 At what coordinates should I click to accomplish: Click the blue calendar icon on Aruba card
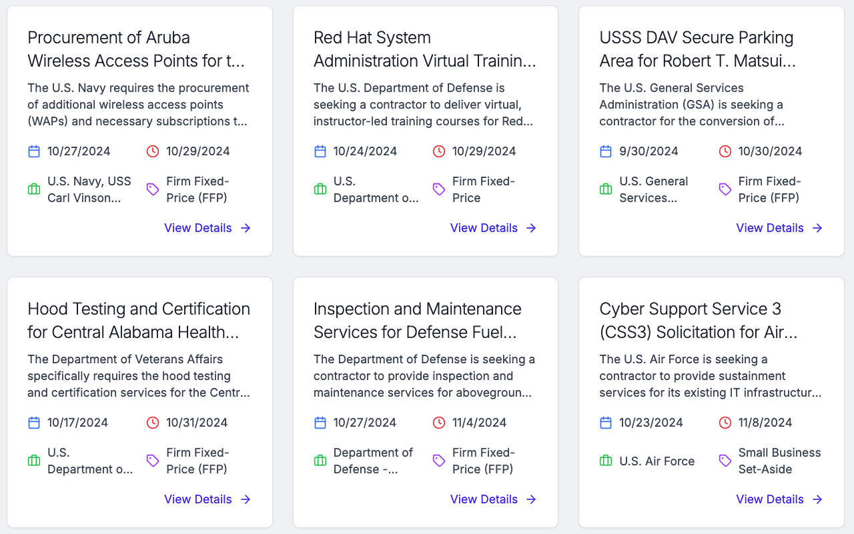pyautogui.click(x=34, y=152)
